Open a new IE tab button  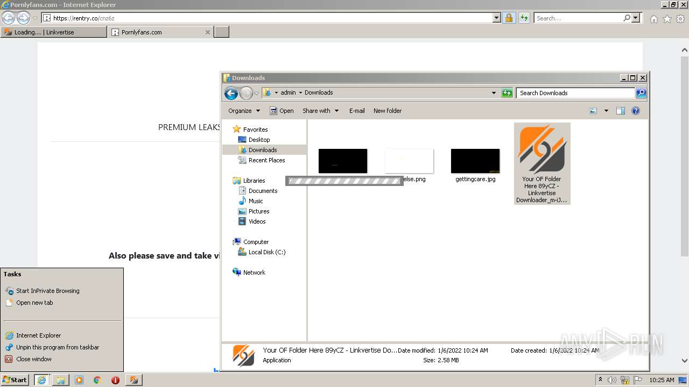point(222,32)
